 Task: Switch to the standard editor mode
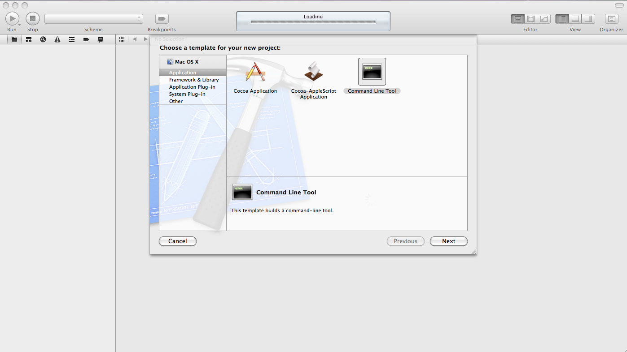click(518, 19)
